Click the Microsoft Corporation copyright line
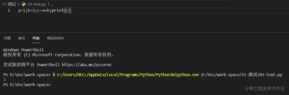This screenshot has height=95, width=289. point(58,55)
